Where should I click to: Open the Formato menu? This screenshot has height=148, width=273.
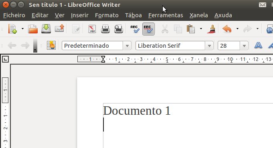tap(107, 15)
